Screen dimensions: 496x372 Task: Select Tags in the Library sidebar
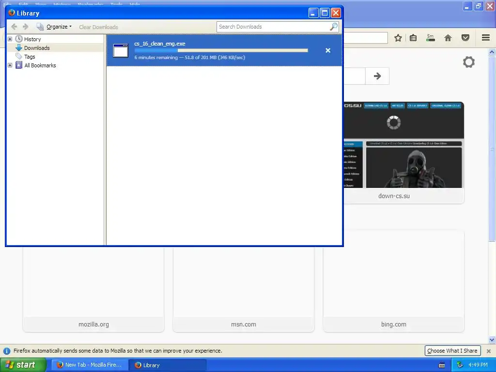click(30, 57)
